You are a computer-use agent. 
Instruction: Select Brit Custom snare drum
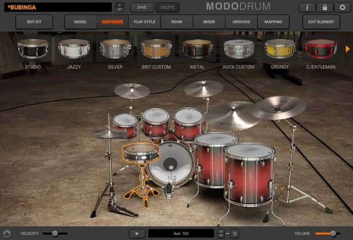pos(156,49)
